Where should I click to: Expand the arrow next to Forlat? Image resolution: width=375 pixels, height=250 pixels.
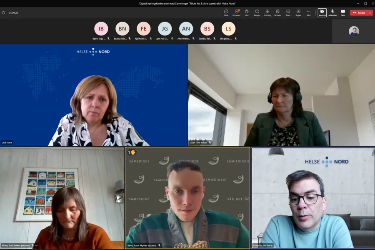coord(370,12)
